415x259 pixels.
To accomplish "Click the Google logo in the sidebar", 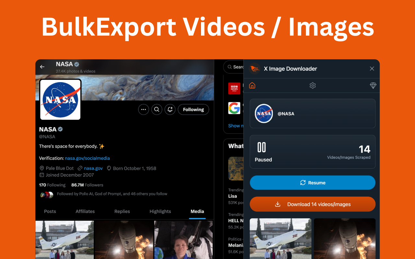I will click(x=234, y=108).
